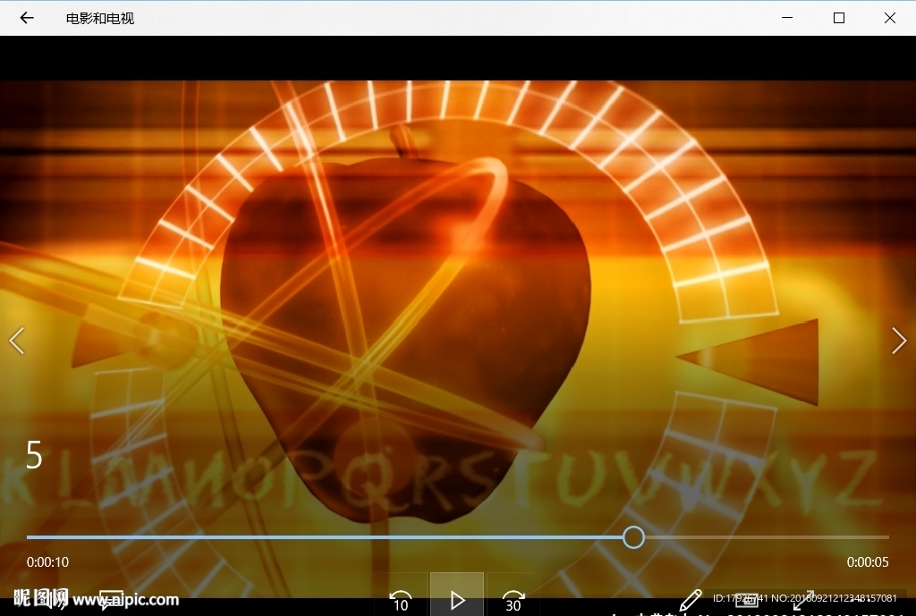Close the 电影和电视 window
This screenshot has height=616, width=916.
[890, 18]
